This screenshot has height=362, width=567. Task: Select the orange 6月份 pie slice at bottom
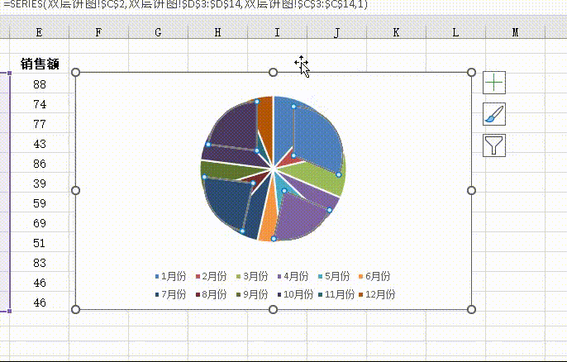(267, 226)
